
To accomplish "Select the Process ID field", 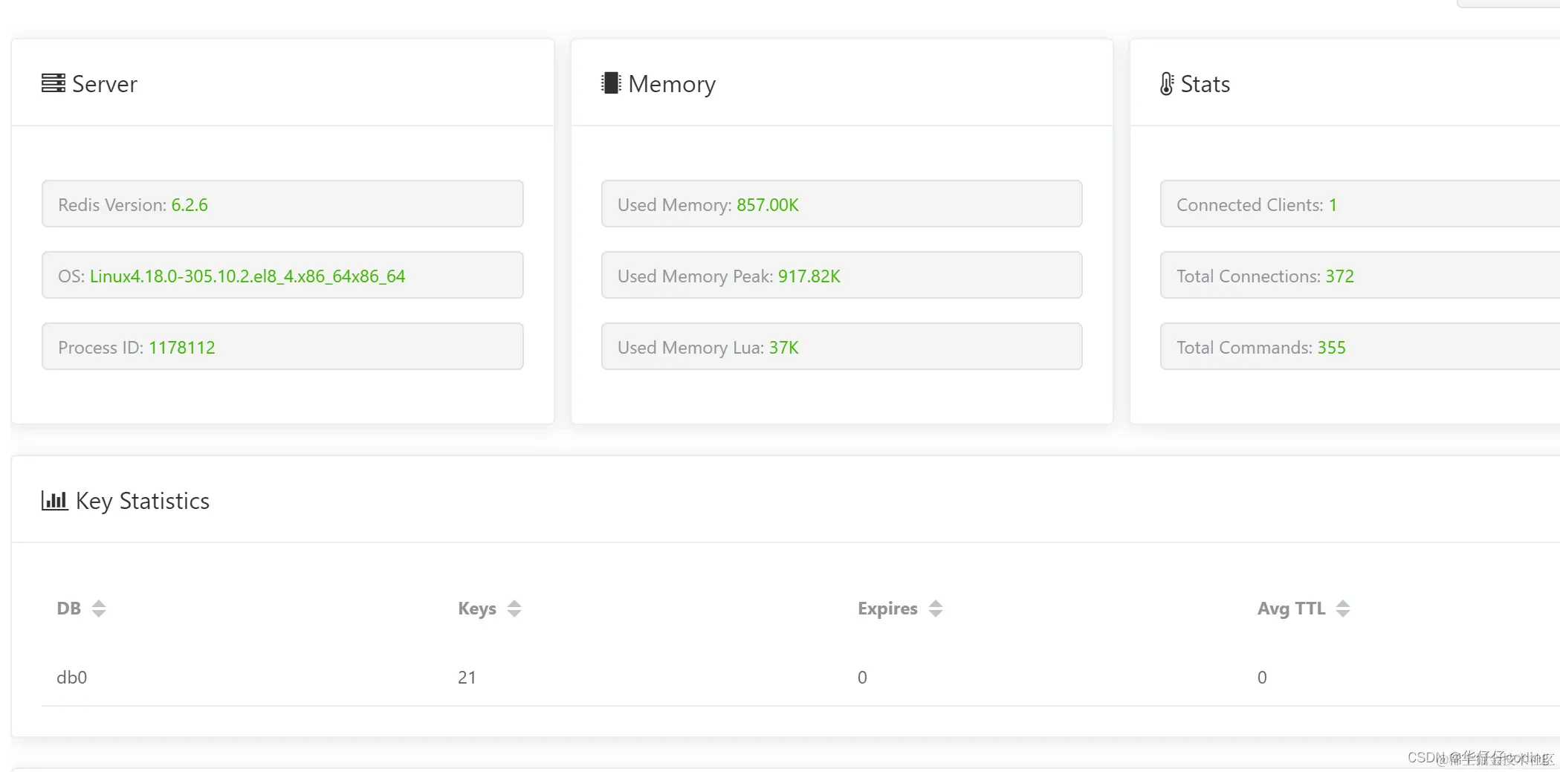I will (x=282, y=346).
